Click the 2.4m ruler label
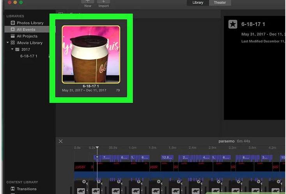286x194 pixels. pyautogui.click(x=192, y=148)
